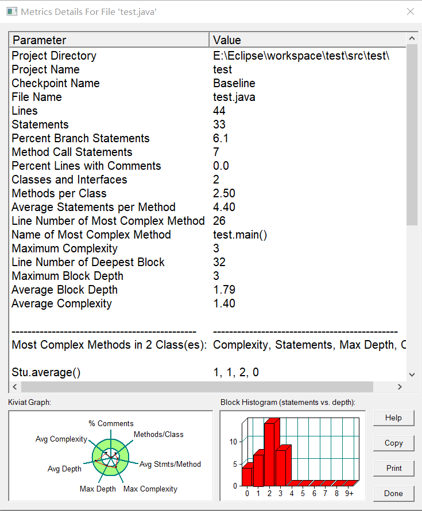Select the Maximum Block Depth row
Screen dimensions: 422x511
click(208, 276)
